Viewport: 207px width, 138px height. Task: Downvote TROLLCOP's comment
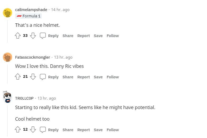pos(33,130)
